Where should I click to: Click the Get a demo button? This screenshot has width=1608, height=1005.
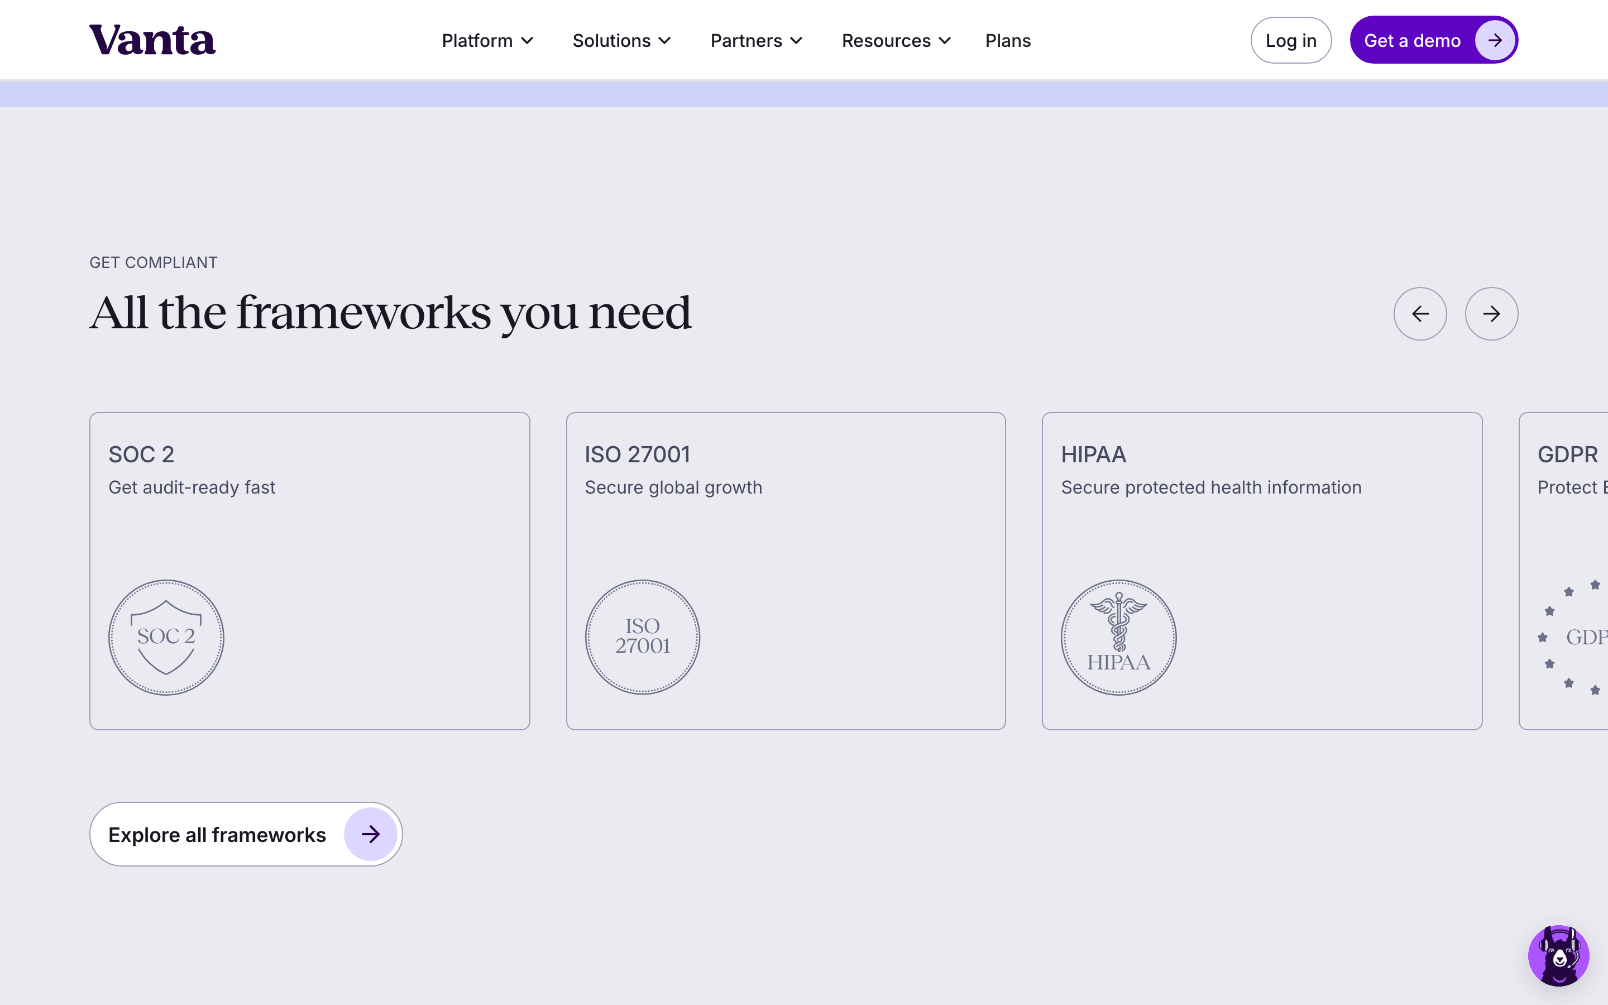(1434, 41)
